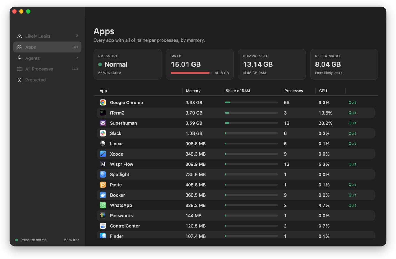
Task: Open the Agents sidebar section
Action: pyautogui.click(x=47, y=58)
